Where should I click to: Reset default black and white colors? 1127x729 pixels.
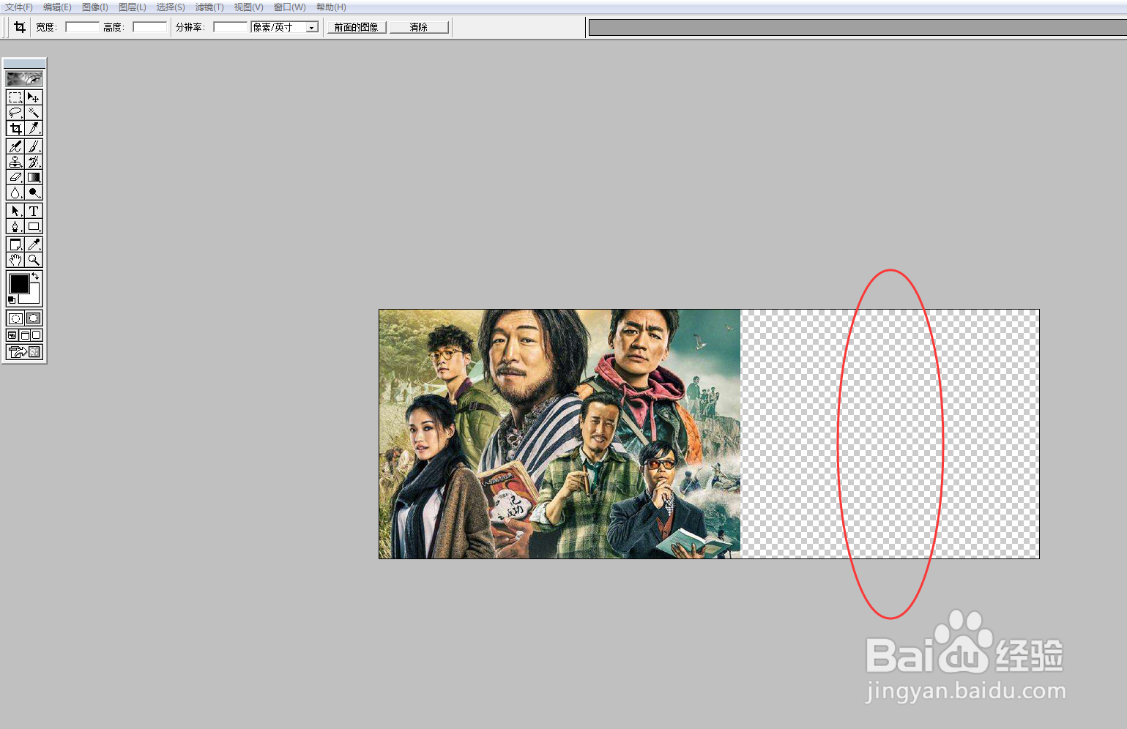pos(11,300)
